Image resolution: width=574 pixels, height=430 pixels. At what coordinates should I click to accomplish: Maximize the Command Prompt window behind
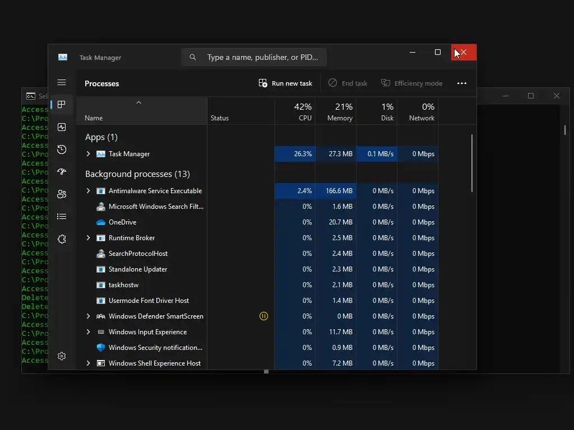531,96
